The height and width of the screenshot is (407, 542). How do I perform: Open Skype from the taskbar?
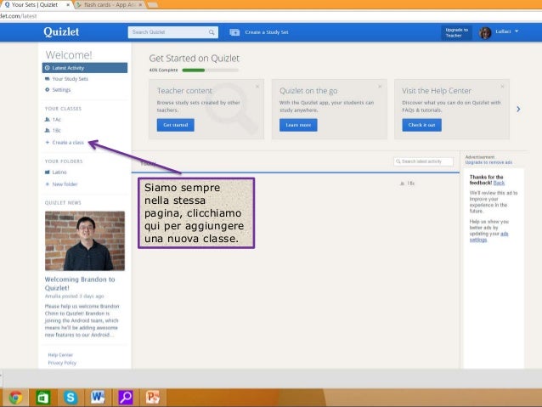pyautogui.click(x=71, y=398)
